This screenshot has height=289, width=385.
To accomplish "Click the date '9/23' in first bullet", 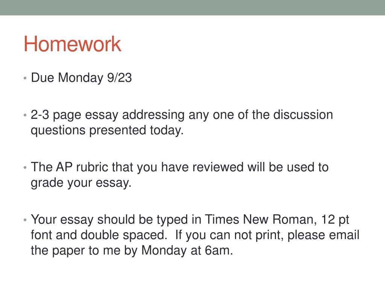I will pos(120,78).
